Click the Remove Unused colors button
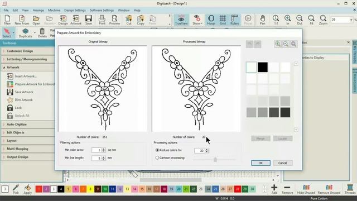 pos(329,189)
